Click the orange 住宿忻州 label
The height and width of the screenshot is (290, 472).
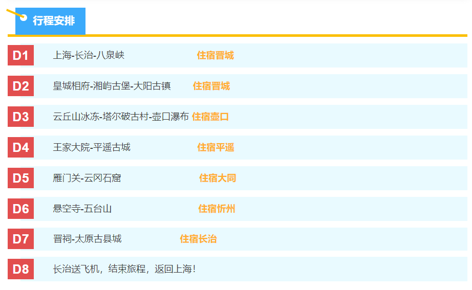point(217,209)
